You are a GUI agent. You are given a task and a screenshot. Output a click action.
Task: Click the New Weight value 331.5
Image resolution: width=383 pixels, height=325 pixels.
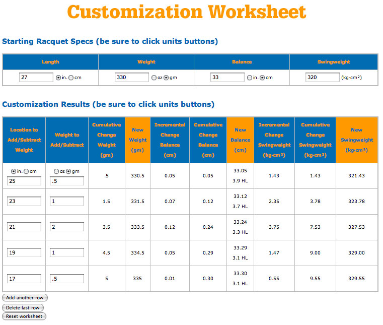[x=137, y=201]
